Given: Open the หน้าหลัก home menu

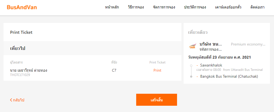Looking at the screenshot, I should pyautogui.click(x=112, y=7).
